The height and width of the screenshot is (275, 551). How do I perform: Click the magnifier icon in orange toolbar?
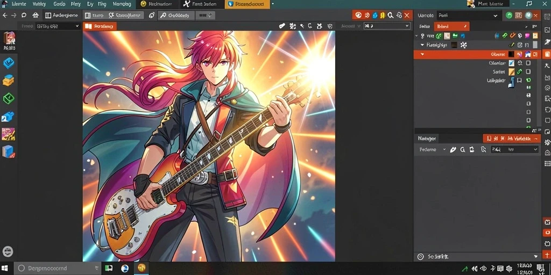[391, 16]
